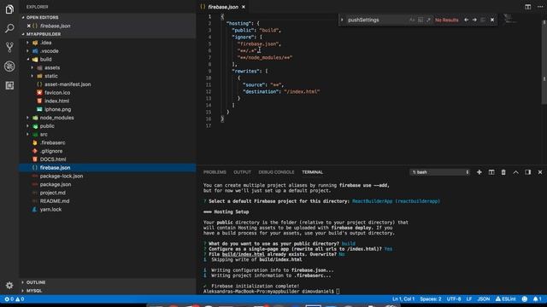Open the Extensions view icon
Image resolution: width=547 pixels, height=307 pixels.
[9, 85]
